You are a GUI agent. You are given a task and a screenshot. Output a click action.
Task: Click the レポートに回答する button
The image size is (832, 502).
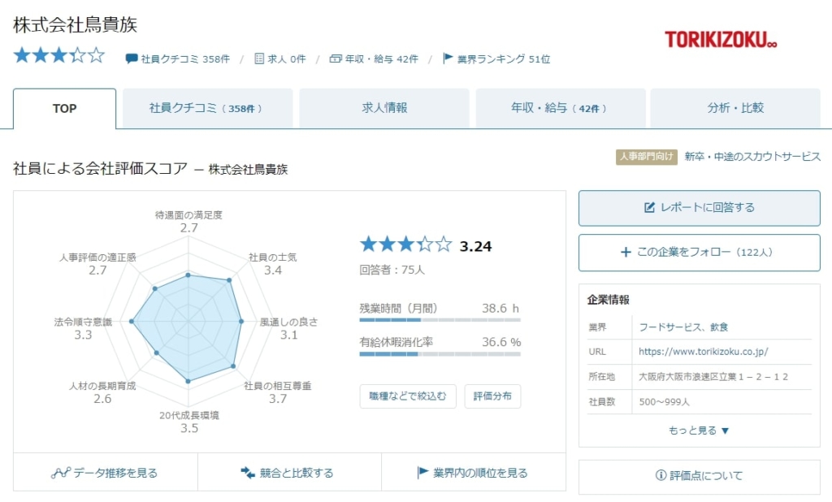(700, 208)
